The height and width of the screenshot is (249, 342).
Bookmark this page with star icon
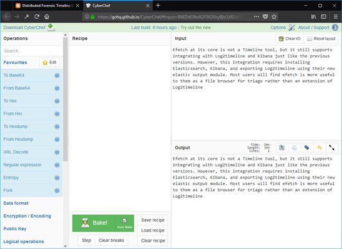274,17
